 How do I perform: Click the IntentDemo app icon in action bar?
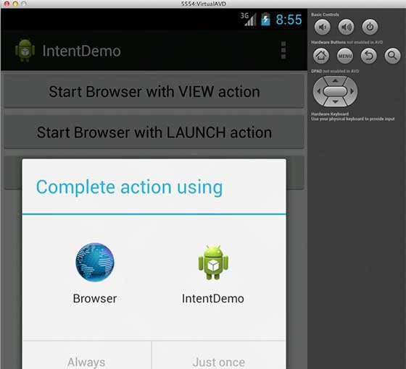(x=25, y=51)
